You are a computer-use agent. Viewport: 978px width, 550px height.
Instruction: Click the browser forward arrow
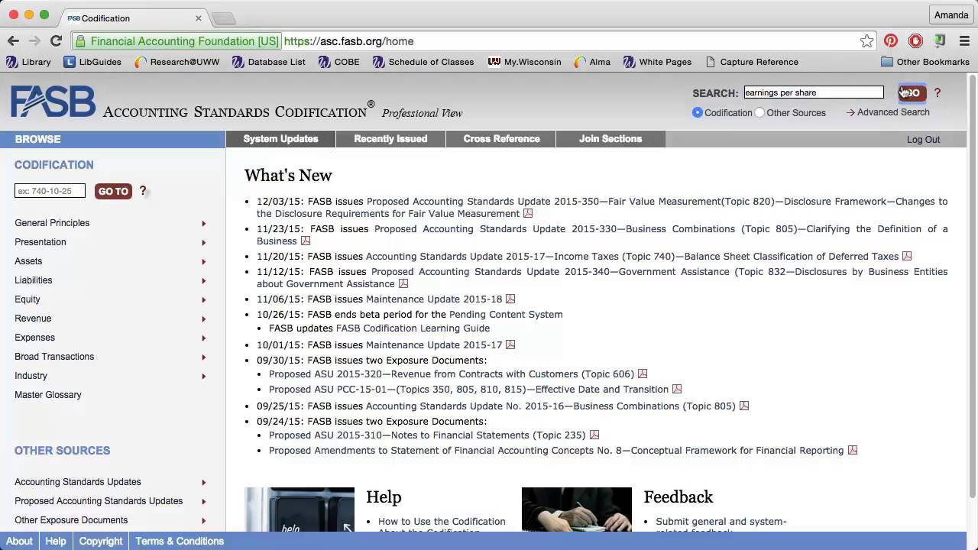tap(34, 41)
